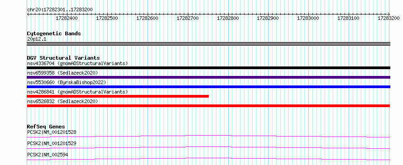Select ruler position 17282500
Viewport: 403px width, 165px height.
click(x=107, y=18)
